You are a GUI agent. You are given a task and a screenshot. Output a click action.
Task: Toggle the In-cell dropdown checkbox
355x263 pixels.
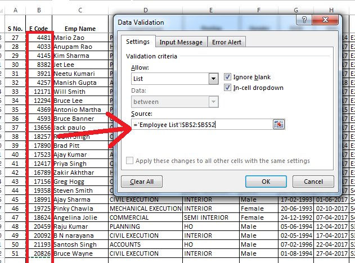point(227,88)
